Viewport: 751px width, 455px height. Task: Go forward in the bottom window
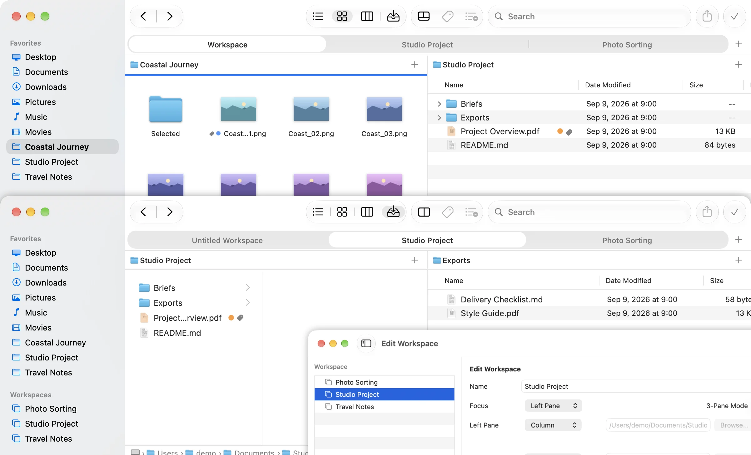pyautogui.click(x=170, y=212)
